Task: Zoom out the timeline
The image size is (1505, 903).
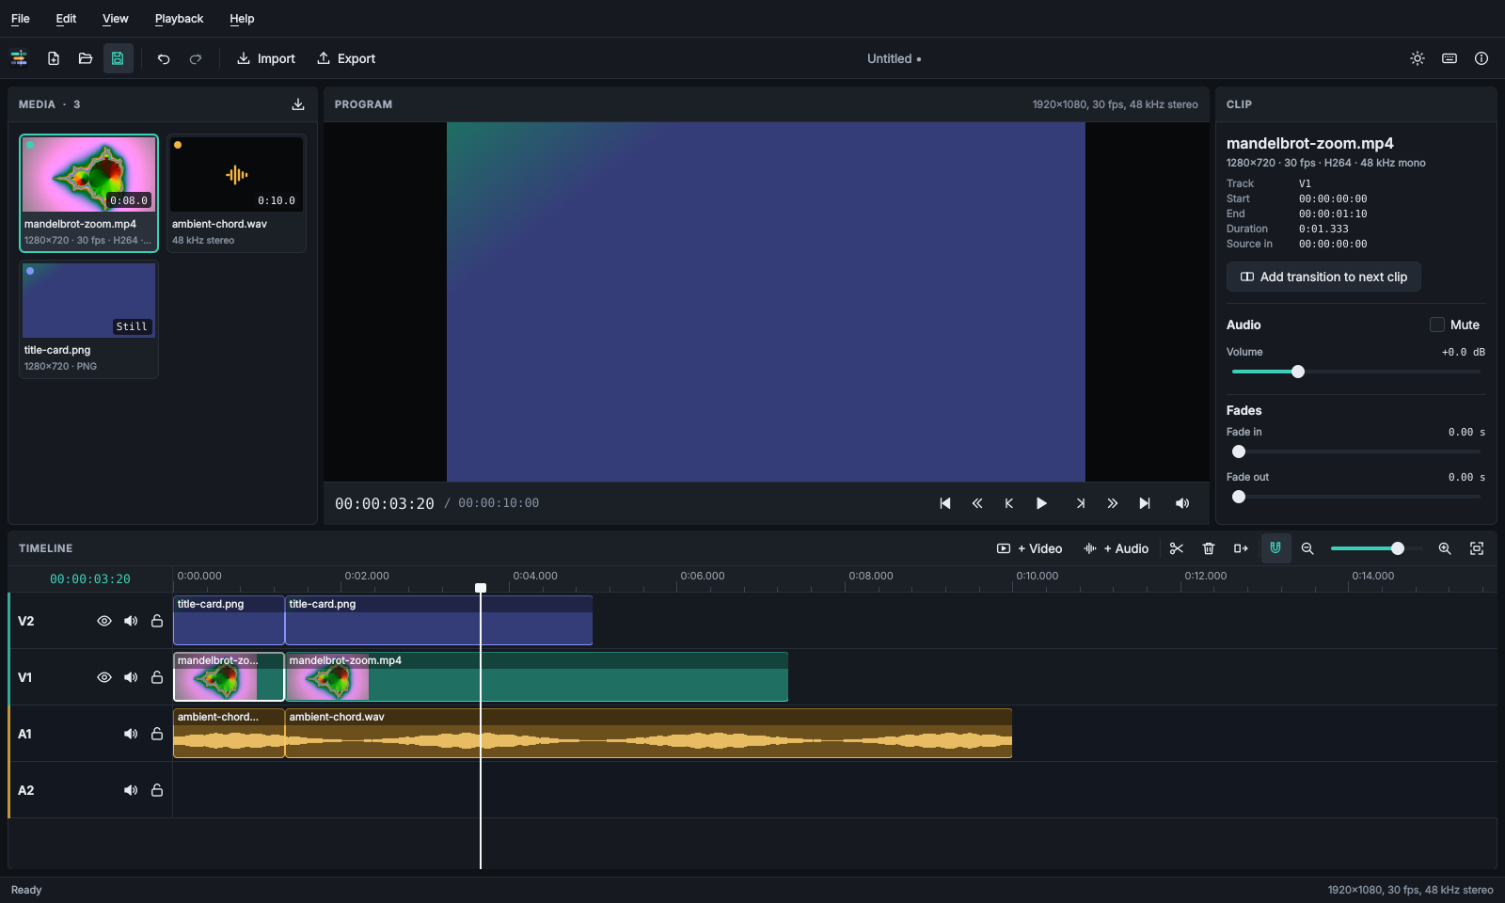Action: 1307,548
